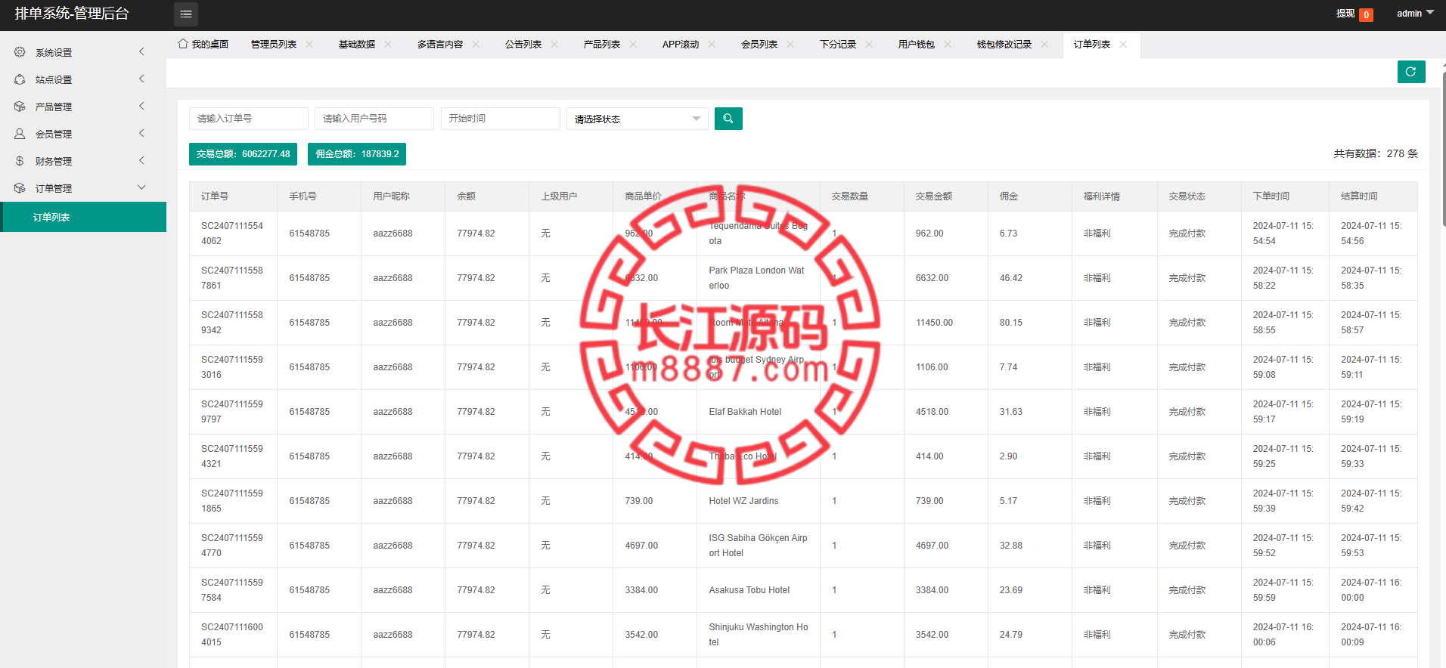Click the 财务管理 dollar icon
The width and height of the screenshot is (1446, 668).
[x=20, y=161]
